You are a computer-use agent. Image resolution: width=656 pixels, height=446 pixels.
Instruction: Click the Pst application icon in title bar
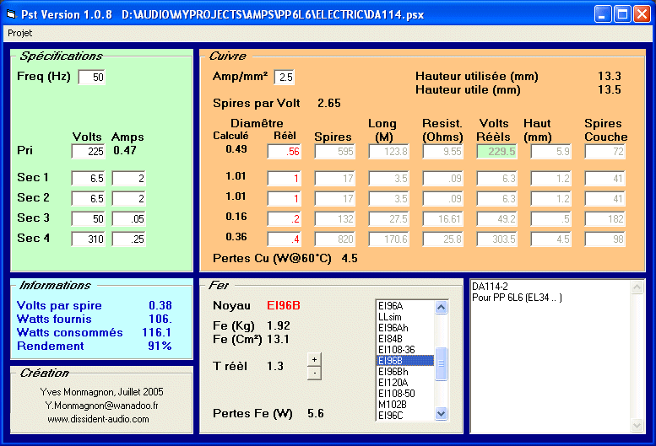[12, 14]
